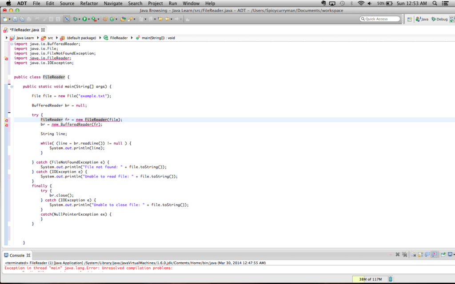Select the Console view tab
This screenshot has height=284, width=455.
(x=17, y=255)
